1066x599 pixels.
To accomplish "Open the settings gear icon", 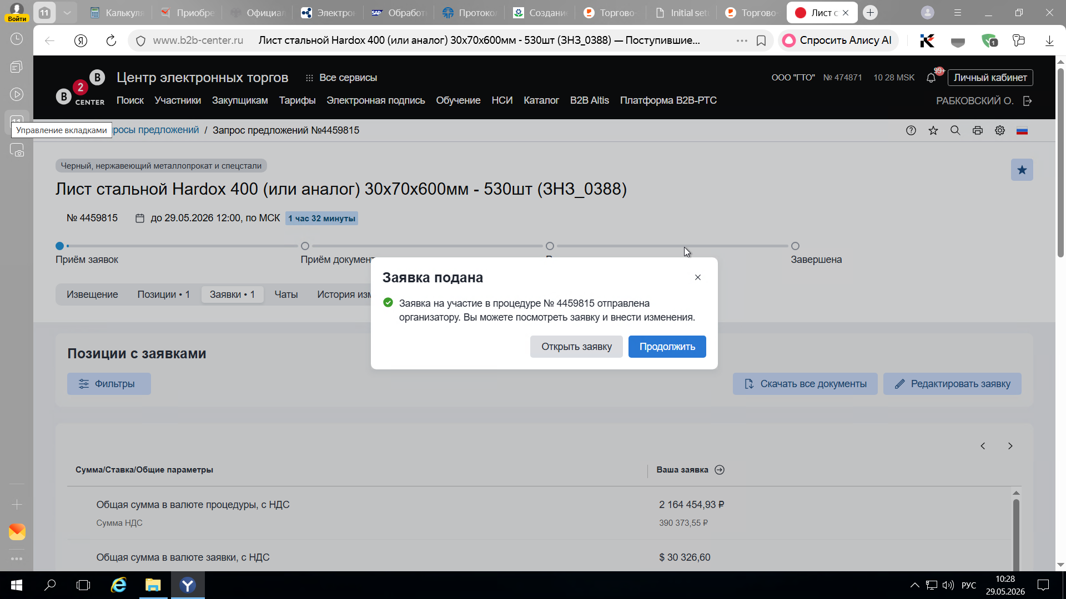I will [x=1000, y=130].
